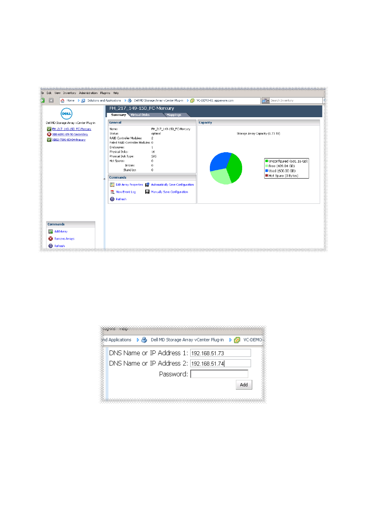376x531 pixels.
Task: Click the Add Array link
Action: coord(61,231)
